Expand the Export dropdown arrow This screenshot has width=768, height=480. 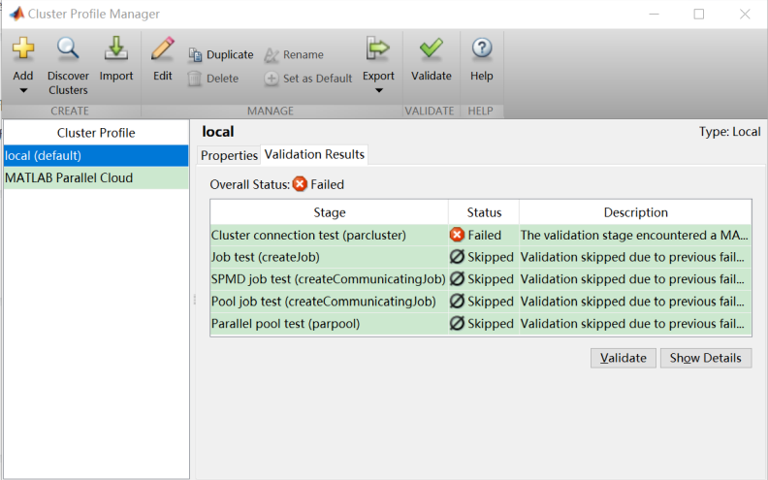(x=378, y=90)
